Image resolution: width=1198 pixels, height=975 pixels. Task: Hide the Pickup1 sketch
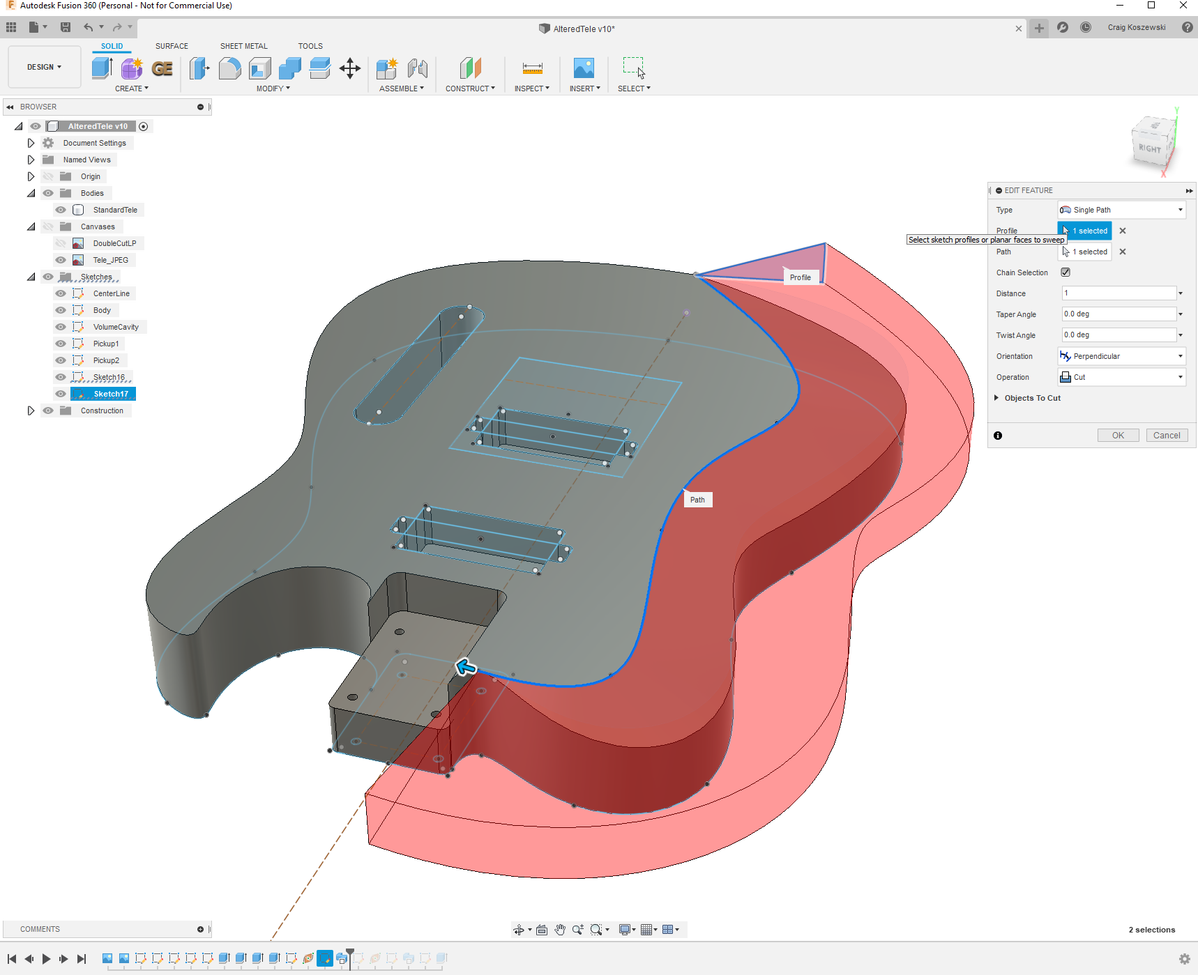(x=61, y=344)
